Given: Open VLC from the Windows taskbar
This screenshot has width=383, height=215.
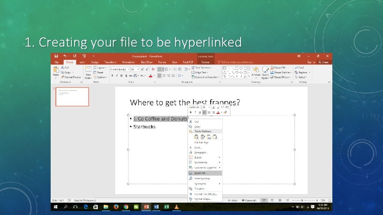Looking at the screenshot, I should click(x=176, y=207).
